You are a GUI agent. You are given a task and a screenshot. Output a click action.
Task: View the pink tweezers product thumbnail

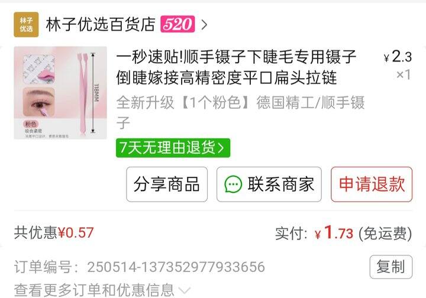60,93
